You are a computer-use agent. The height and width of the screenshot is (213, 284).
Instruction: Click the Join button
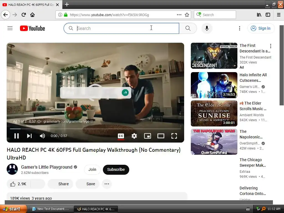pyautogui.click(x=92, y=169)
